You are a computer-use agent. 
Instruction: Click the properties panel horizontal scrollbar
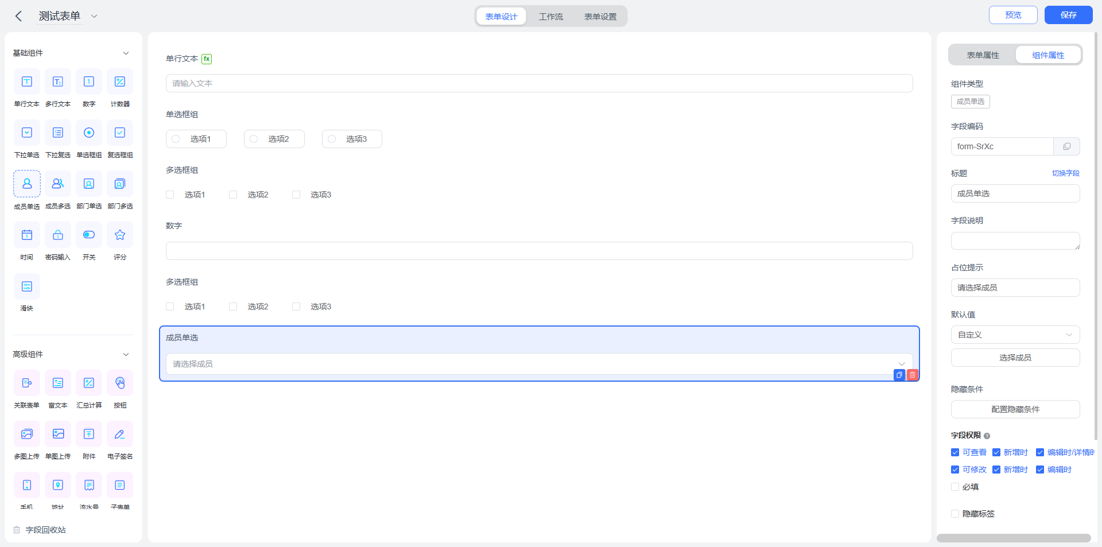(1014, 538)
